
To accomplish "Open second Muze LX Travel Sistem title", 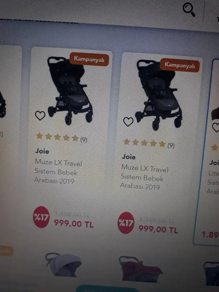I will tap(144, 177).
